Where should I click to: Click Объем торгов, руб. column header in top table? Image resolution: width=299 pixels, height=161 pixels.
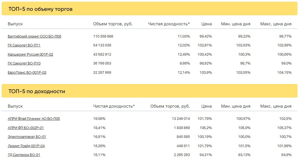[x=113, y=24]
